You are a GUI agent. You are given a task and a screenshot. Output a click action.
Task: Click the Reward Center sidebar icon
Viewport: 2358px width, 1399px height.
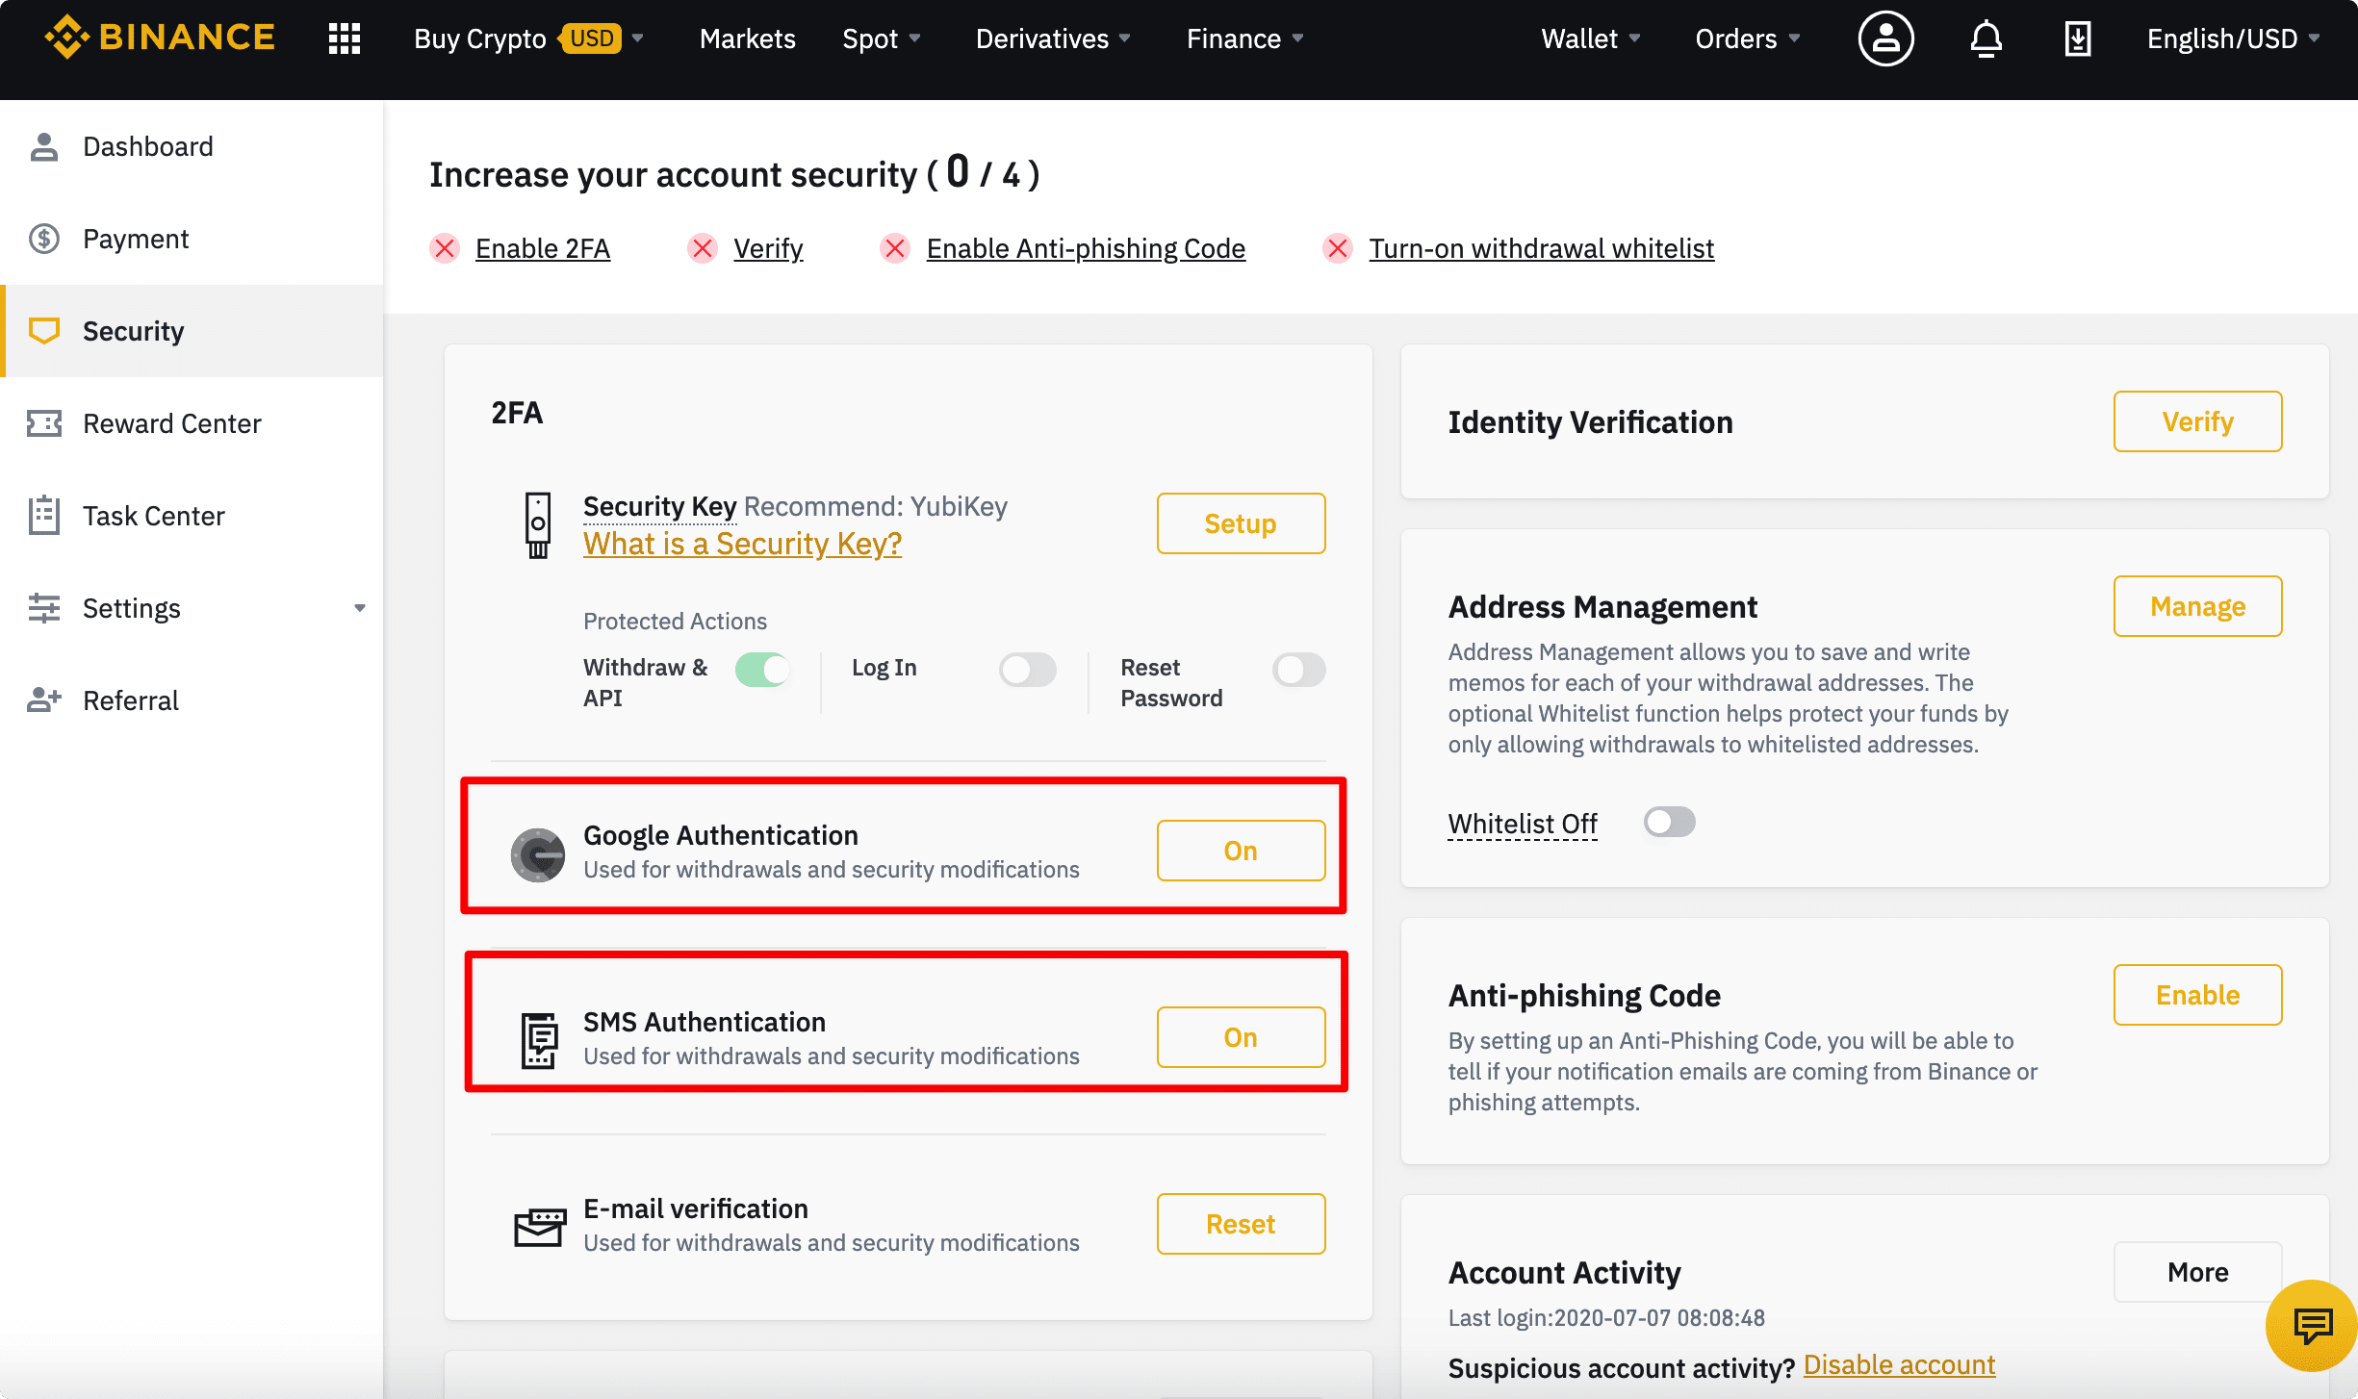click(x=46, y=423)
